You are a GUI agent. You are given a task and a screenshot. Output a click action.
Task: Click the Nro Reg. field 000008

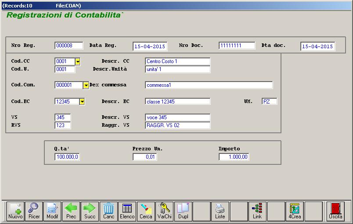pyautogui.click(x=68, y=46)
